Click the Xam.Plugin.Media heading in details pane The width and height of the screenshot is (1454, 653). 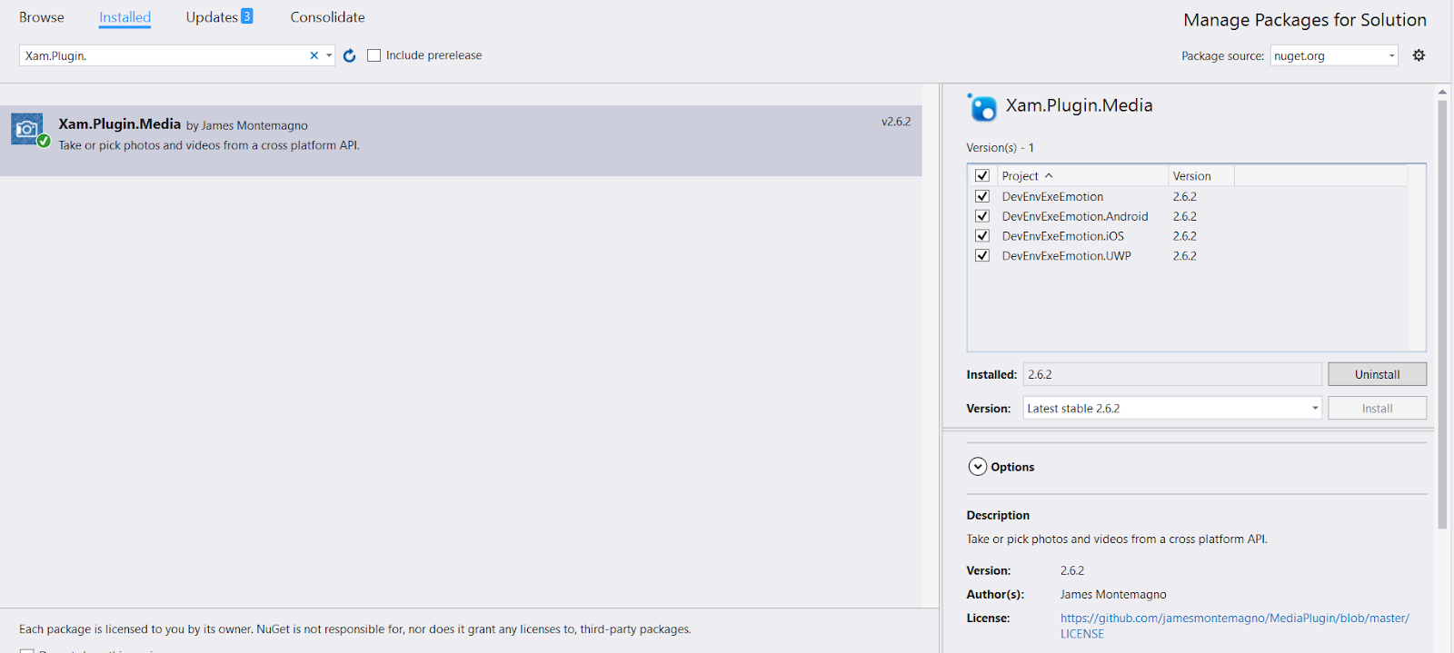click(x=1079, y=105)
